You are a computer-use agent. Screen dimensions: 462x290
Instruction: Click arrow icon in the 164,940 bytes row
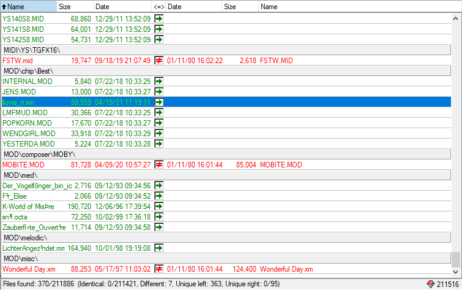pos(159,248)
